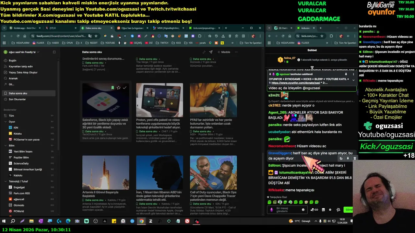Click the paper plane share icon
Image resolution: width=415 pixels, height=233 pixels.
(x=211, y=52)
